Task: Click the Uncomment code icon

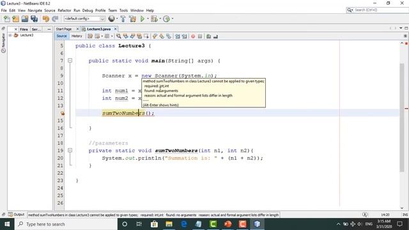Action: [215, 36]
